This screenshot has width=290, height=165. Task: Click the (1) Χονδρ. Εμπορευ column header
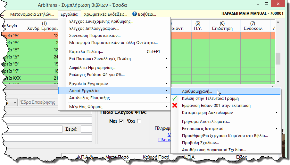tap(41, 26)
